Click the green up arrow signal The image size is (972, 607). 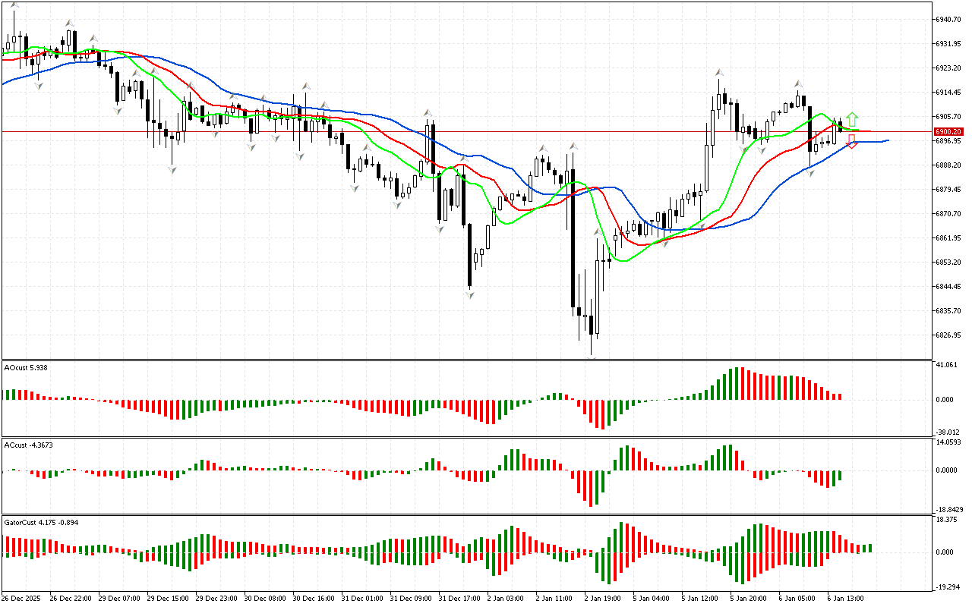tap(852, 119)
